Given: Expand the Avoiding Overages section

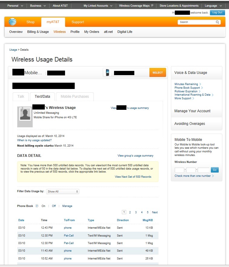Looking at the screenshot, I should [197, 124].
